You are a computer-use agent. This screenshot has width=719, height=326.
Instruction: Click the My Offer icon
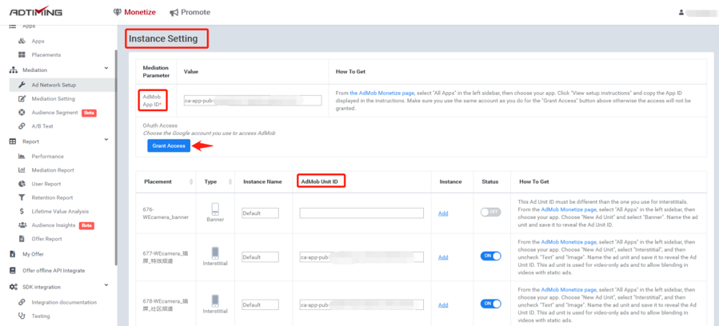pyautogui.click(x=13, y=254)
